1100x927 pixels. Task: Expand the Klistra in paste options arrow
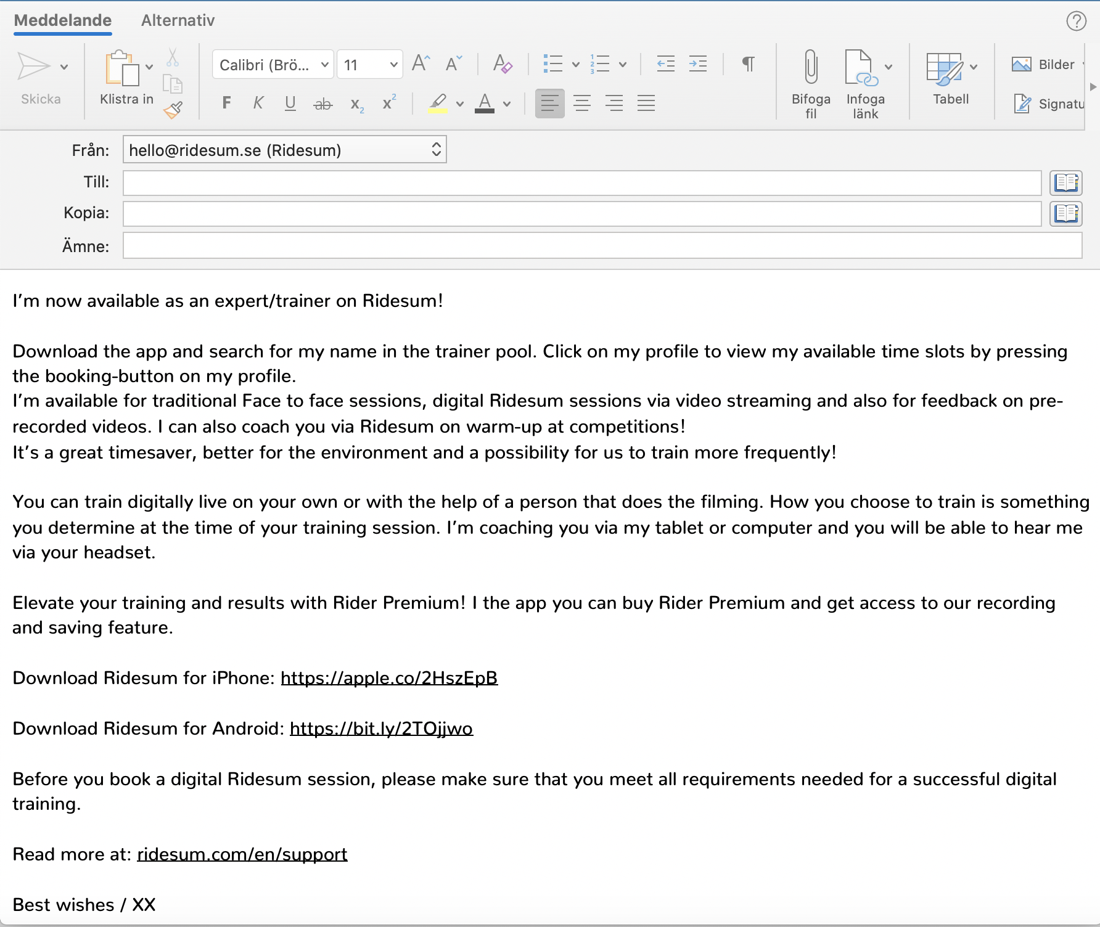point(149,67)
